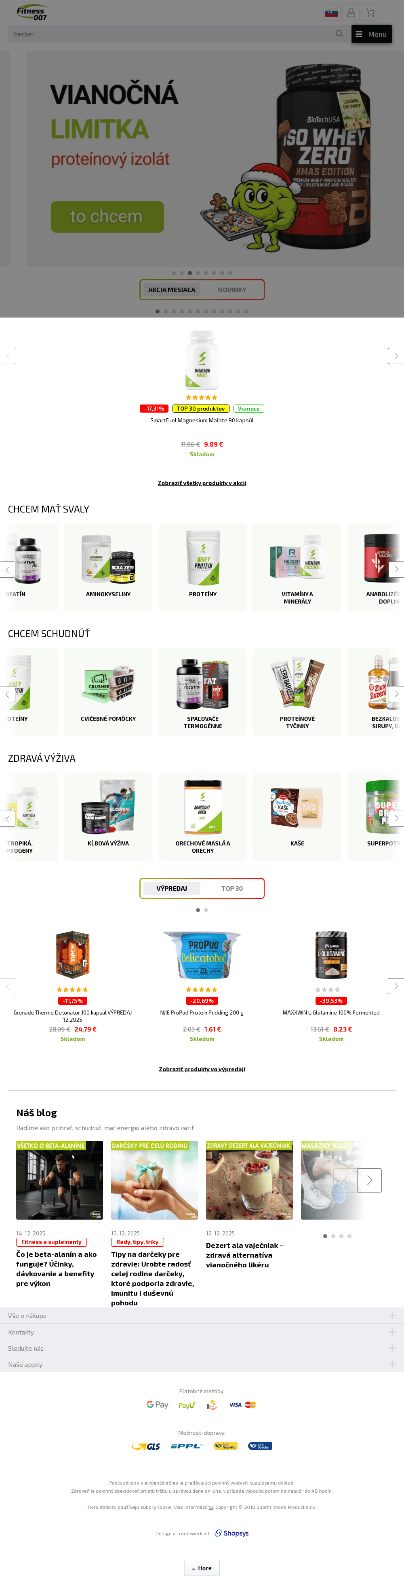Open the user account icon
This screenshot has width=404, height=1576.
(x=351, y=12)
